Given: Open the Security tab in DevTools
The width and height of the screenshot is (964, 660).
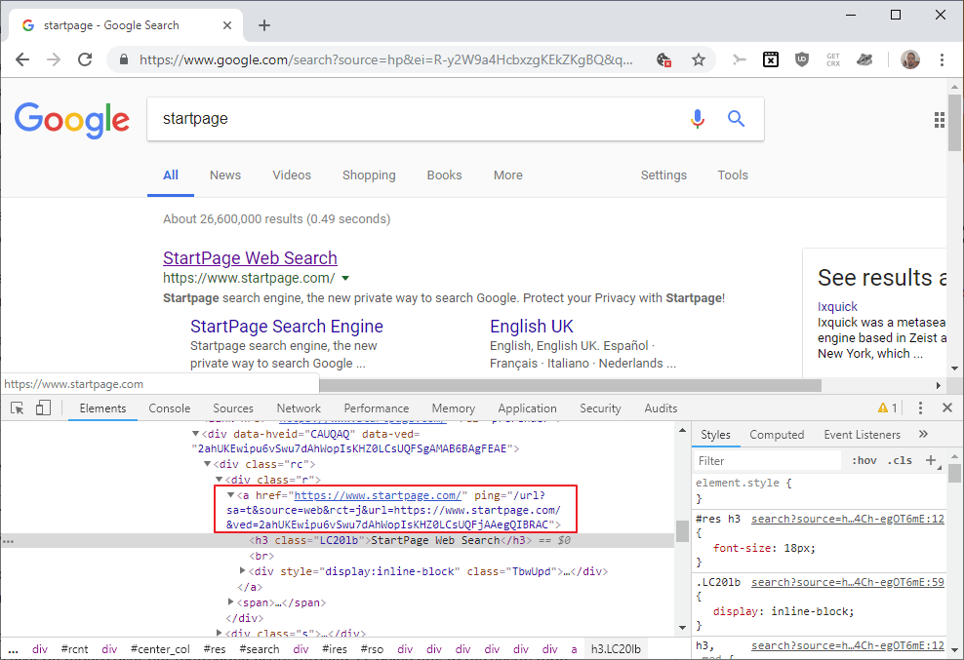Looking at the screenshot, I should click(x=600, y=408).
